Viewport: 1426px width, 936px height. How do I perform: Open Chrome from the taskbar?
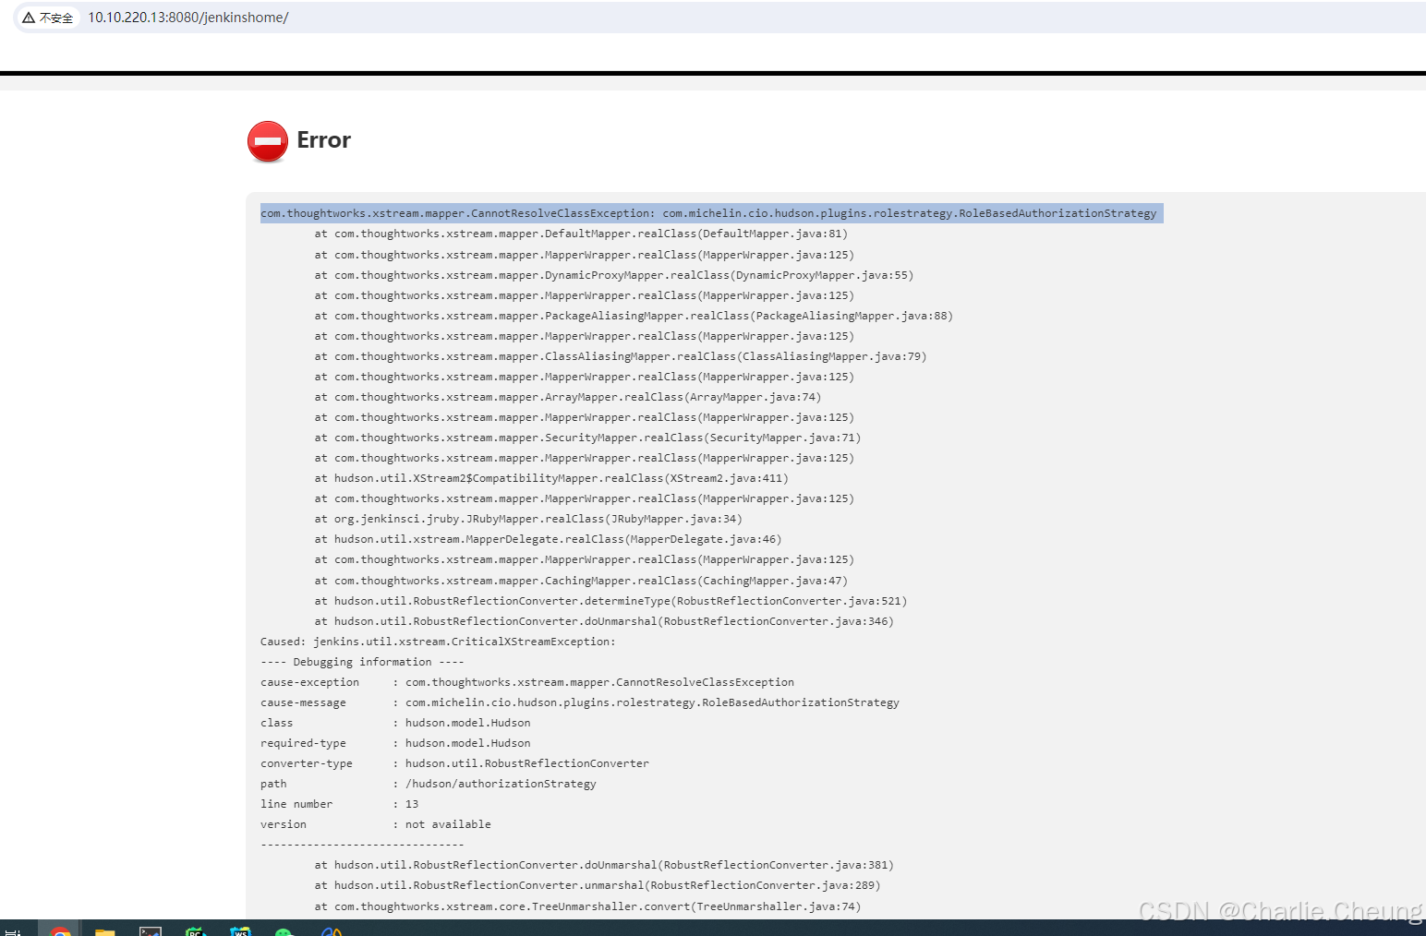click(60, 930)
